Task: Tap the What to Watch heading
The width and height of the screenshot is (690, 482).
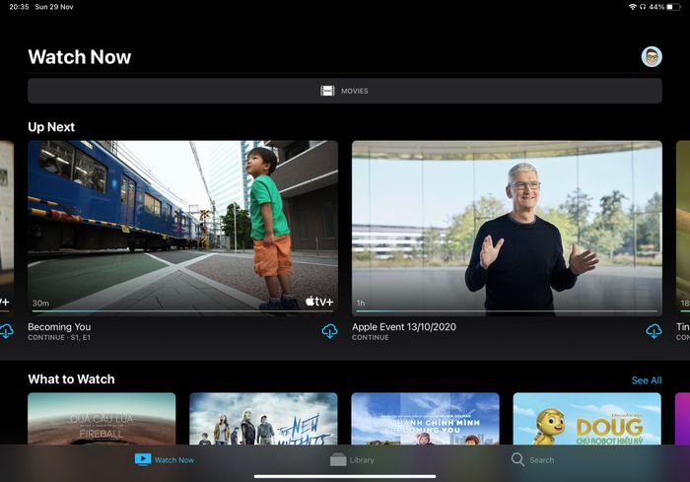Action: (x=71, y=379)
